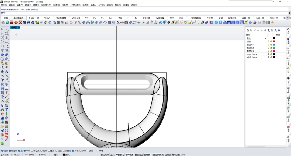Toggle 记录建构历史 in status bar
The image size is (291, 156).
(x=158, y=155)
